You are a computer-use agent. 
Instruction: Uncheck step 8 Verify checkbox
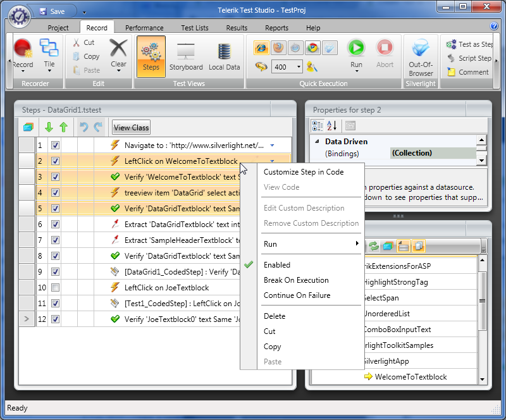[x=55, y=256]
